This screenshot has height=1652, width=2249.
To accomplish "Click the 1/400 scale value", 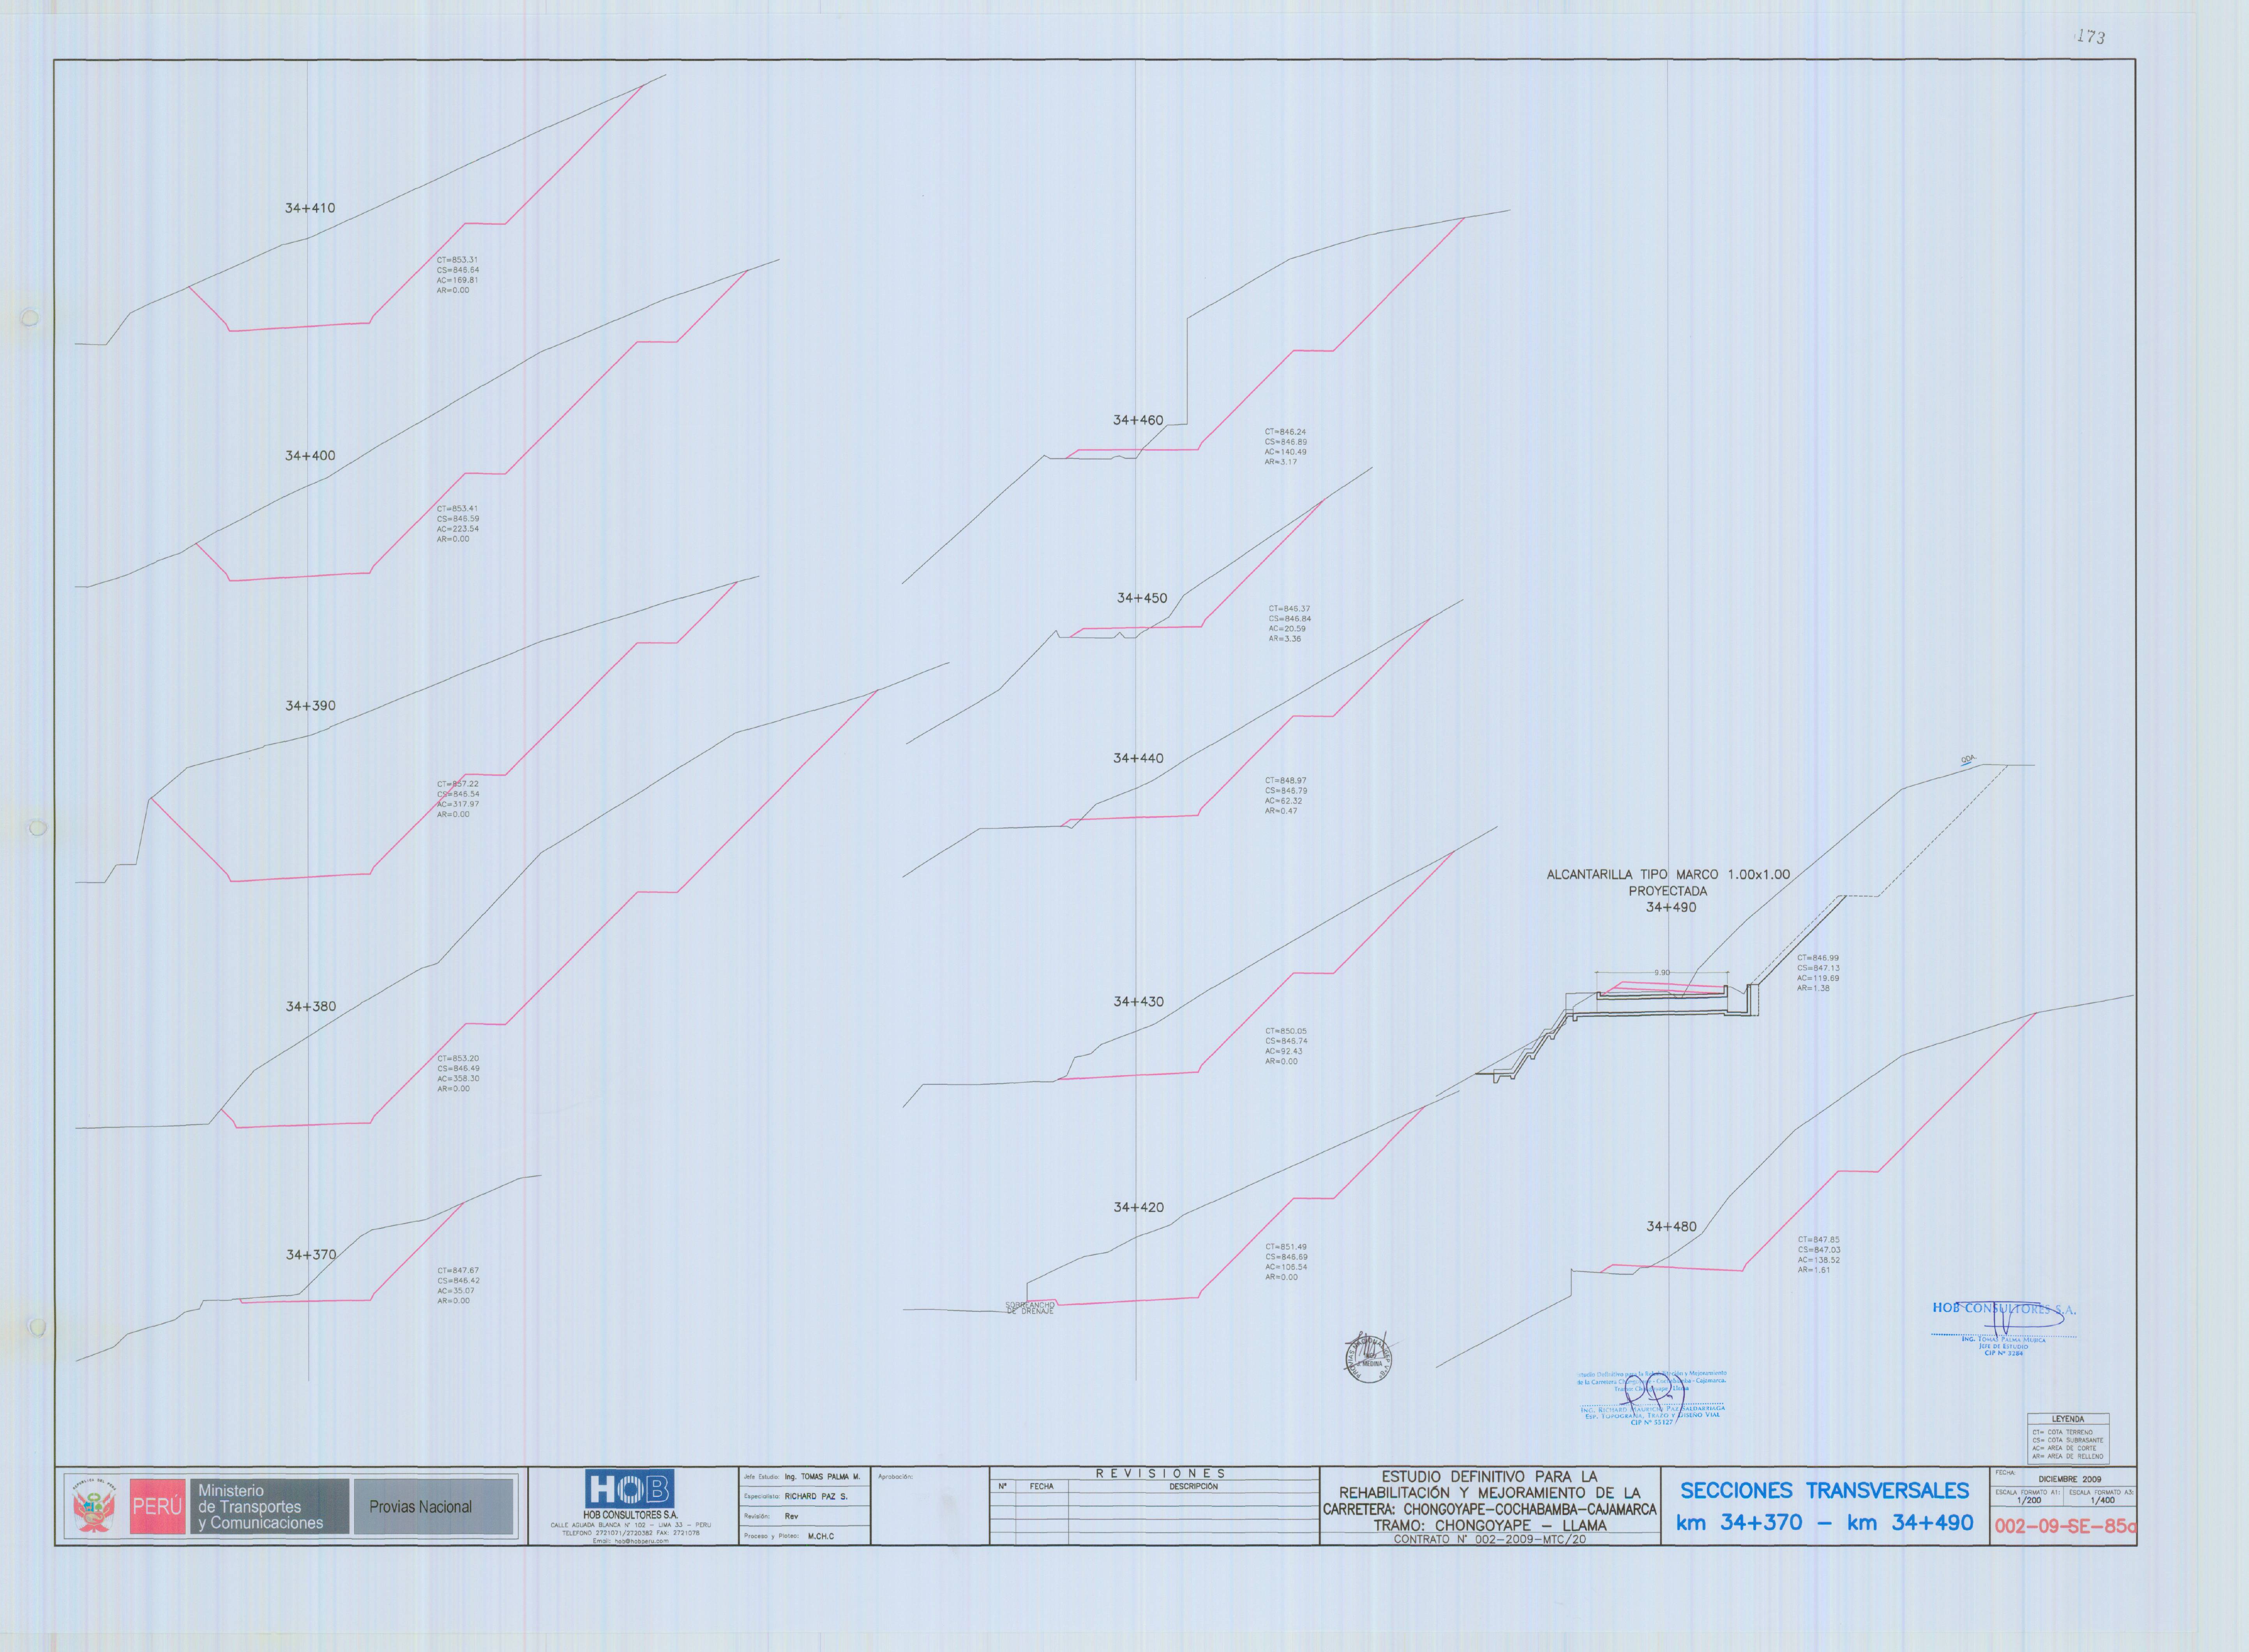I will [2102, 1500].
